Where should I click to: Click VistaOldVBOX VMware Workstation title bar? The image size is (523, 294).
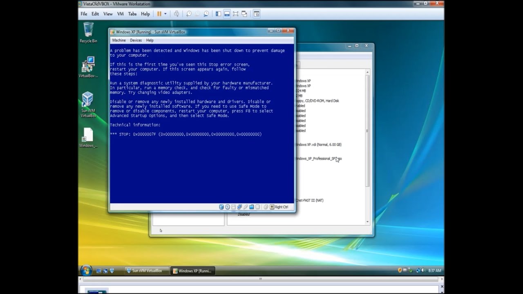pyautogui.click(x=261, y=4)
